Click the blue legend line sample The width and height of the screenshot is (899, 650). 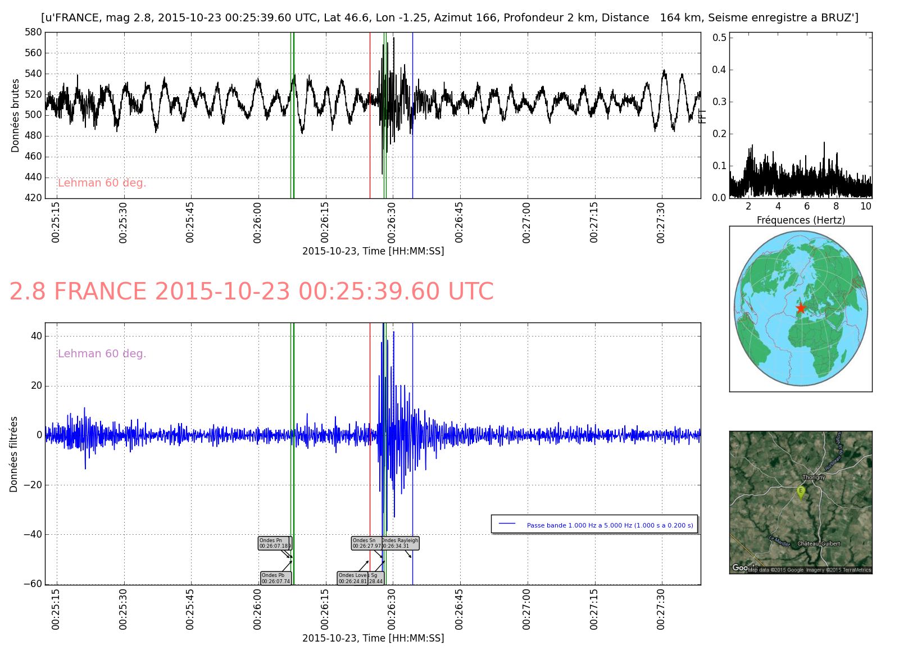507,524
